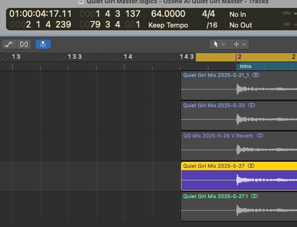The width and height of the screenshot is (297, 227).
Task: Select the Quiet Girl Mix 2025-5-23 region
Action: click(239, 116)
